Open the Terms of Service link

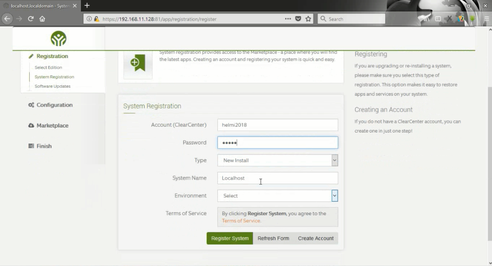[241, 221]
